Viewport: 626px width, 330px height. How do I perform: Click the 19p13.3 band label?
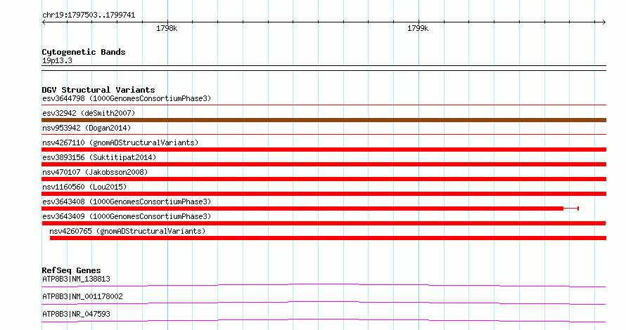(57, 60)
